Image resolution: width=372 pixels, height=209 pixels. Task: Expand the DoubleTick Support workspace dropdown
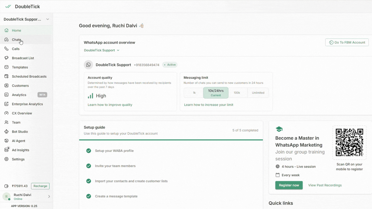coord(47,19)
